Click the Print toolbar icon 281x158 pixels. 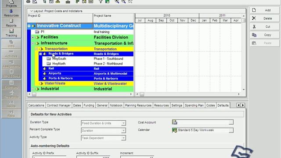tap(28, 1)
